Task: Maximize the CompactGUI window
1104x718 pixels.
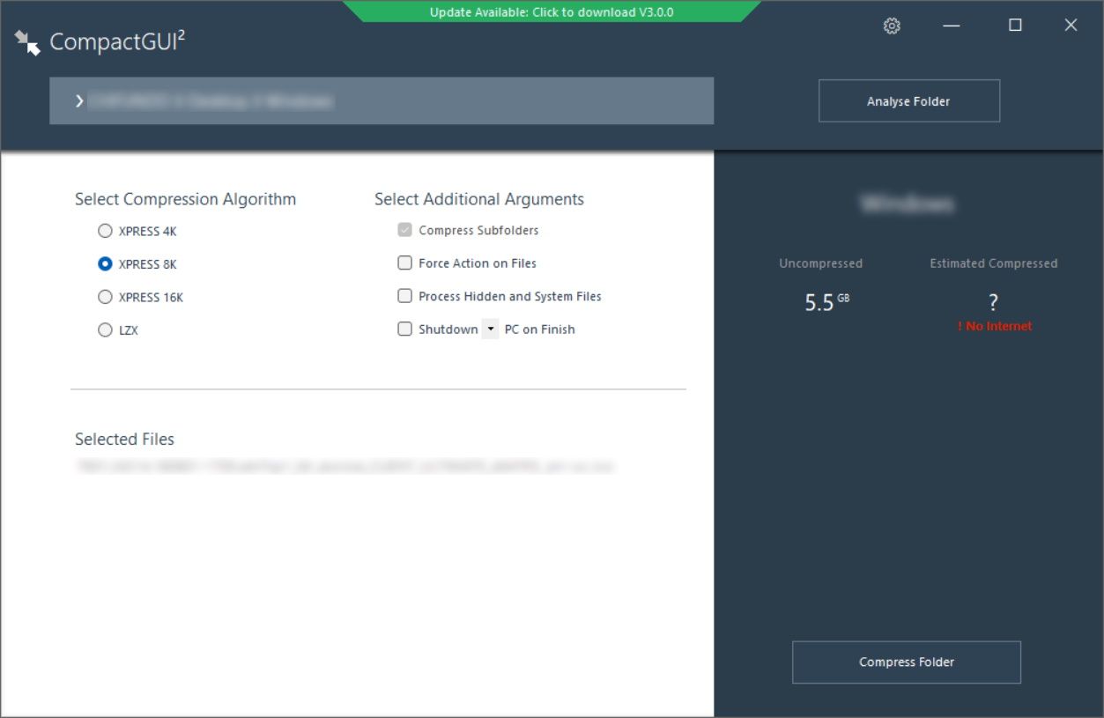Action: click(1015, 26)
